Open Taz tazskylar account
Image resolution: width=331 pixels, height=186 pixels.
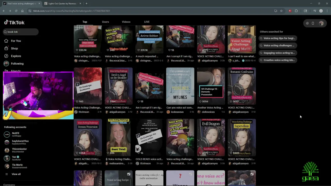[13, 158]
